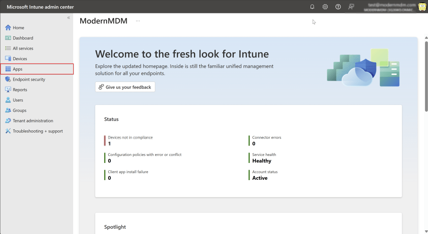
Task: Select Groups in the left menu
Action: (x=19, y=110)
